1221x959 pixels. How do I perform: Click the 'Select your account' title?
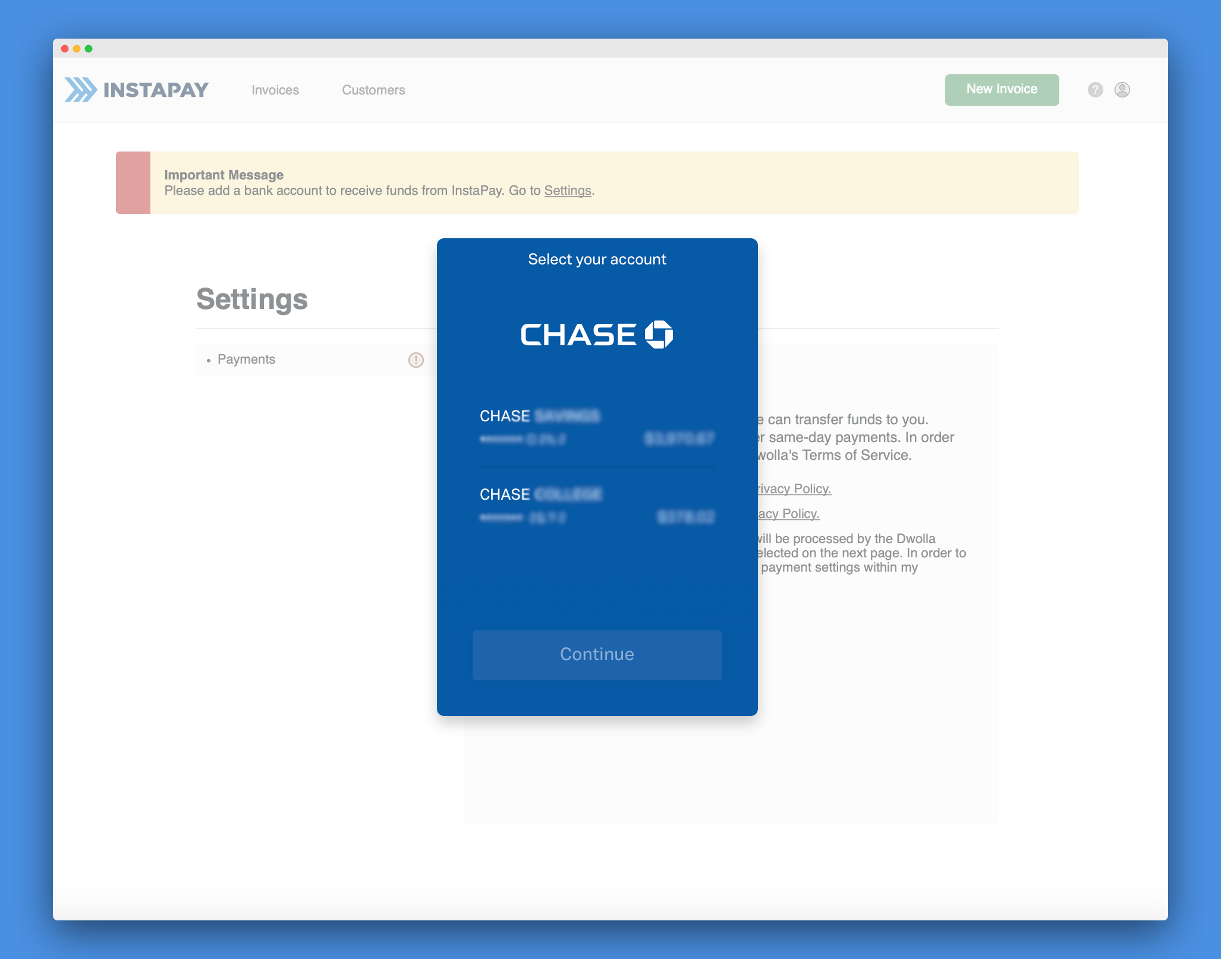[597, 260]
